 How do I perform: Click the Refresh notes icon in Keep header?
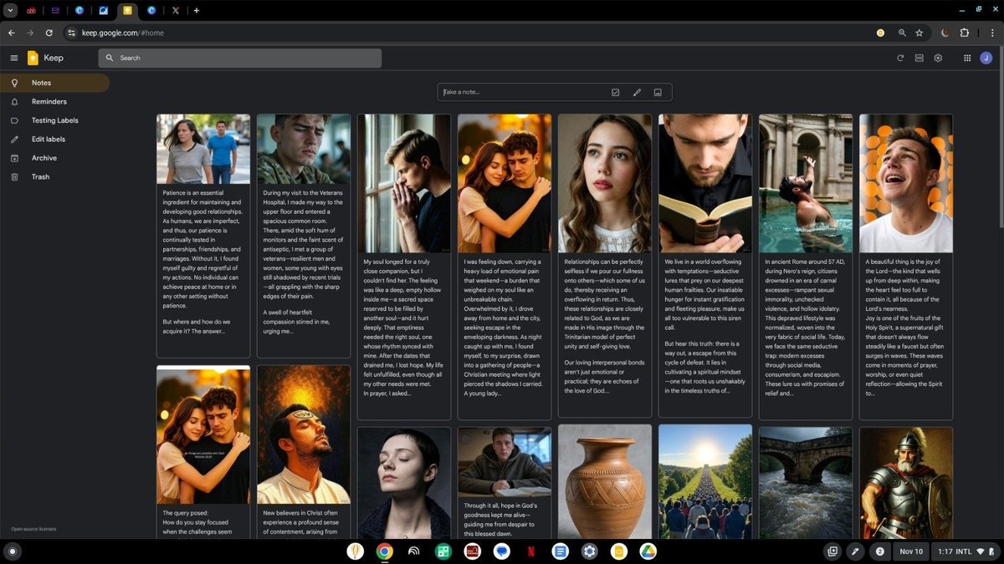tap(900, 58)
